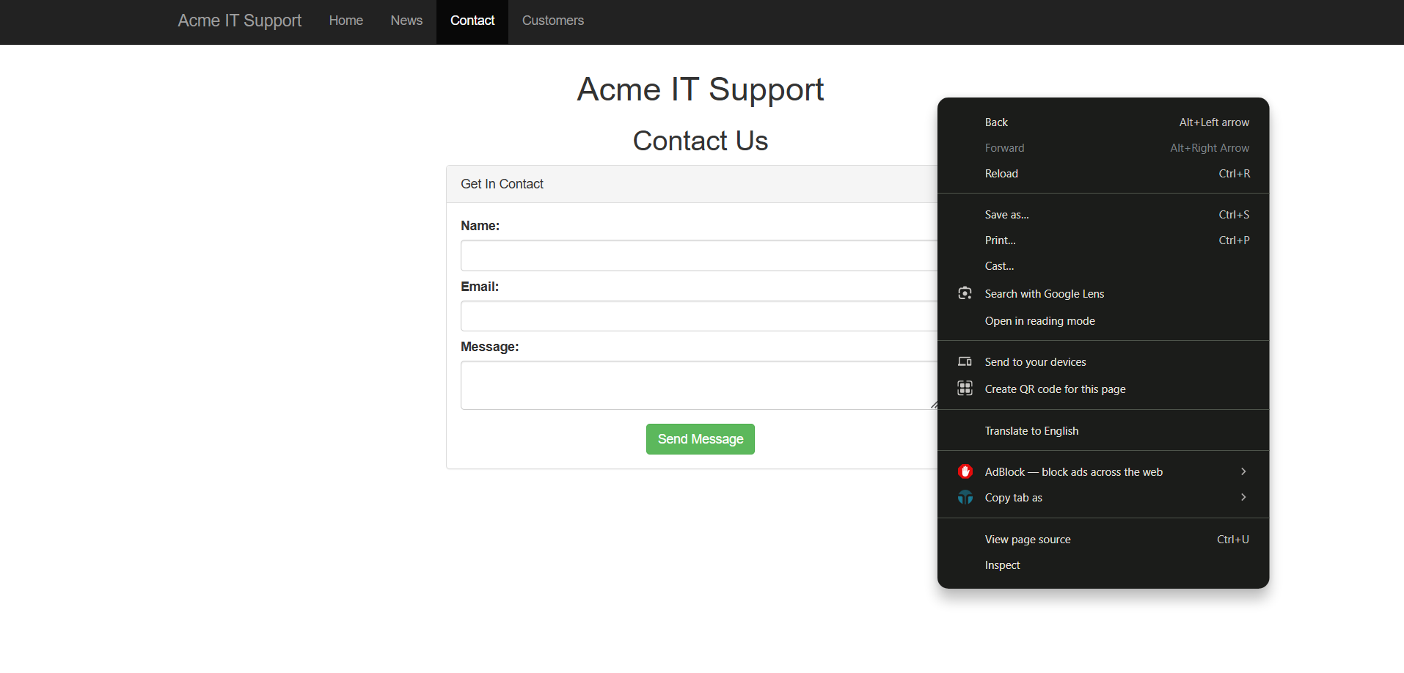Go to the Customers nav link
This screenshot has width=1404, height=673.
tap(552, 21)
